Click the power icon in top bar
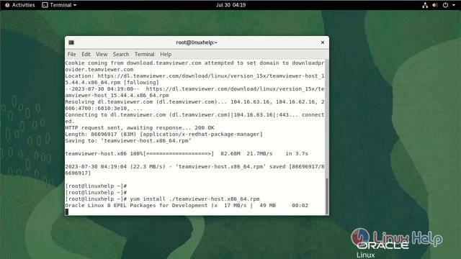The height and width of the screenshot is (259, 461). click(x=445, y=5)
